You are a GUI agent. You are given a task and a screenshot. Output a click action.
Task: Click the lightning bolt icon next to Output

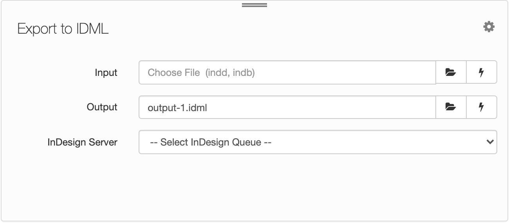[x=482, y=107]
